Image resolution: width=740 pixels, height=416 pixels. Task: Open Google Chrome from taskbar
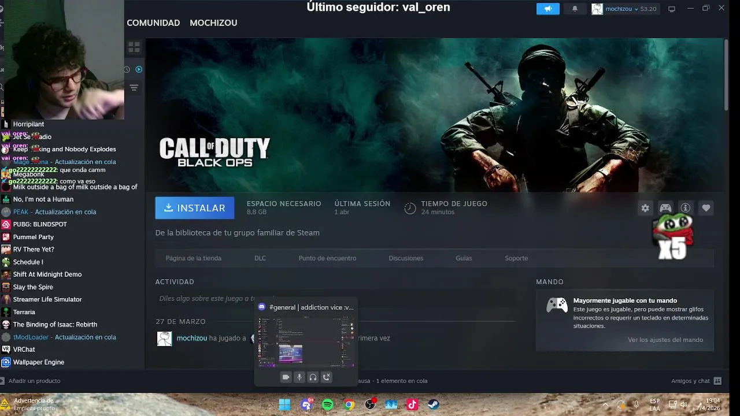[x=349, y=405]
